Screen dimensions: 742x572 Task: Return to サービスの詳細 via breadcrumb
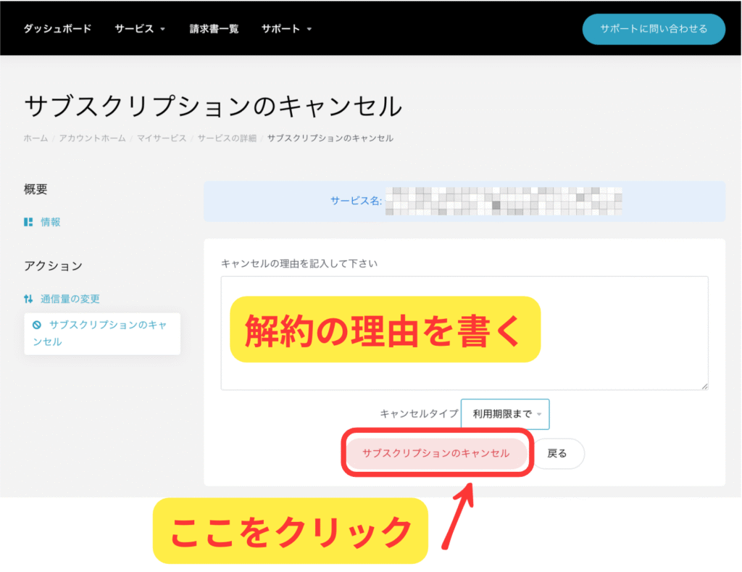click(227, 138)
